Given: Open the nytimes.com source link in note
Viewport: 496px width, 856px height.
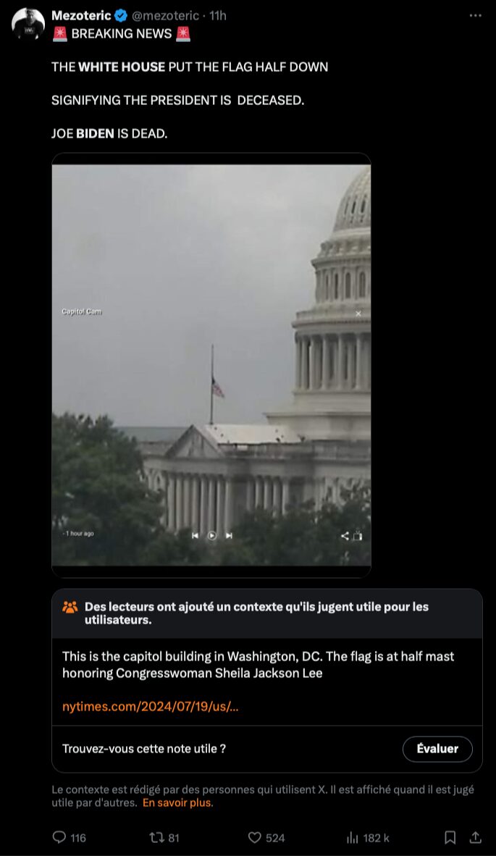Looking at the screenshot, I should [x=151, y=706].
